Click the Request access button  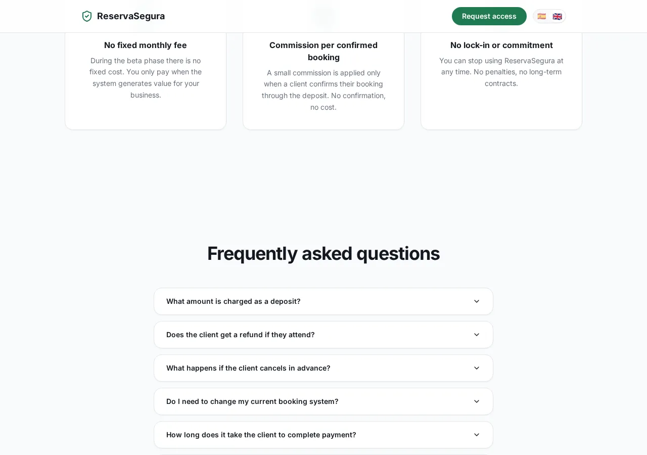pyautogui.click(x=489, y=16)
